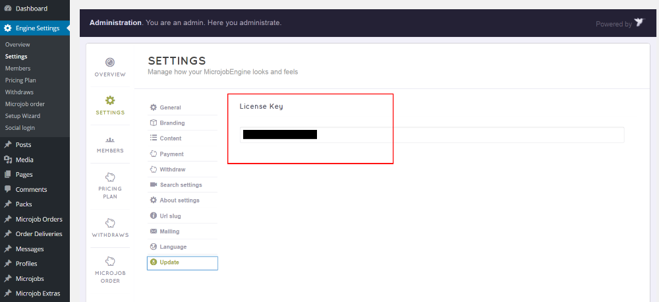Switch to the Branding settings tab
The width and height of the screenshot is (659, 302).
tap(172, 123)
